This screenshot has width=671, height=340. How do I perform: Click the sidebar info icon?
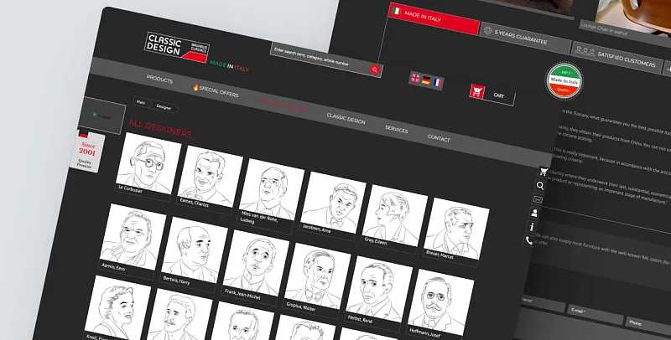[532, 226]
